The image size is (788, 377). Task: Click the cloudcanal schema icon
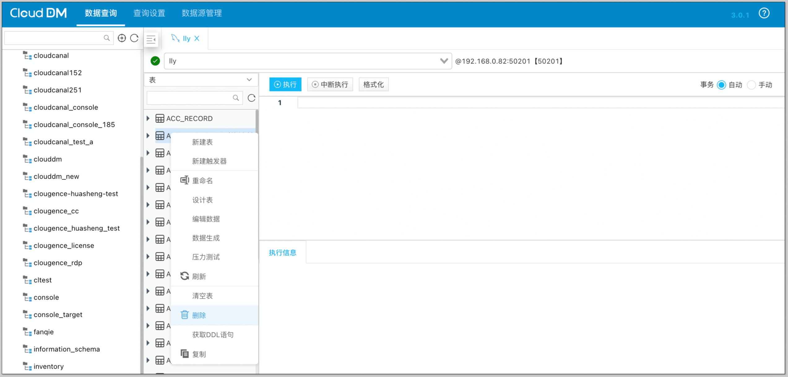pyautogui.click(x=27, y=56)
